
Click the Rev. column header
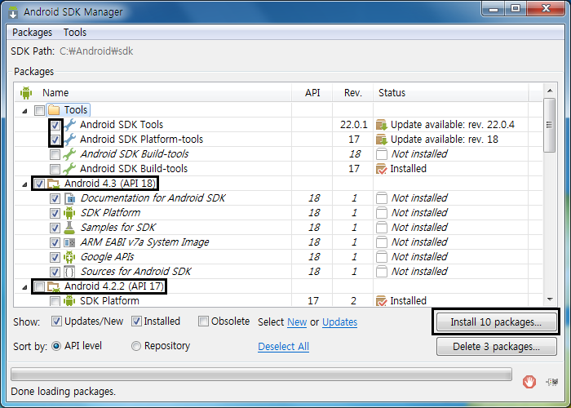[x=353, y=93]
